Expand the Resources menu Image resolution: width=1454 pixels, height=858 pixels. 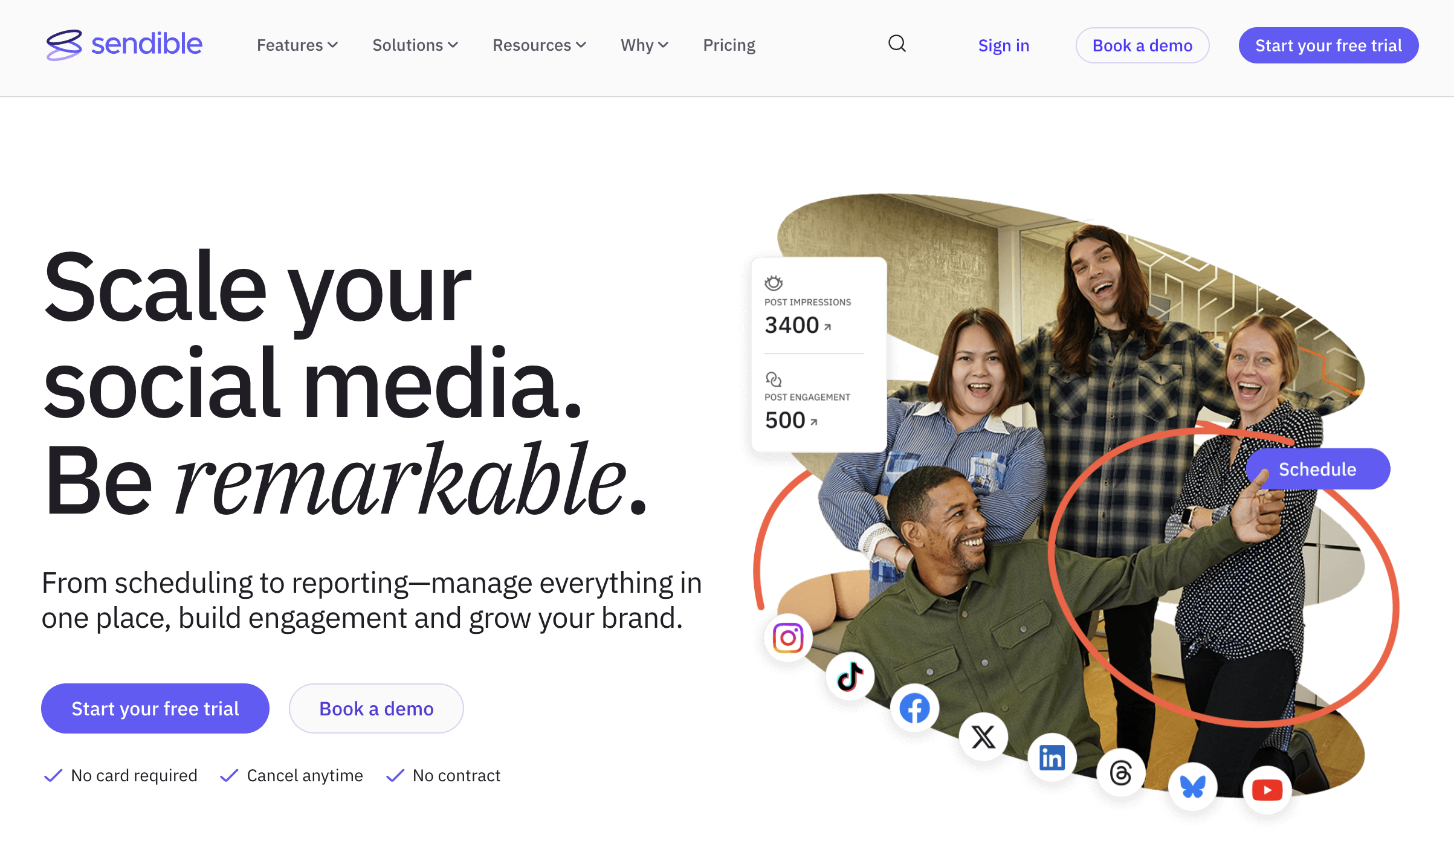(x=538, y=45)
